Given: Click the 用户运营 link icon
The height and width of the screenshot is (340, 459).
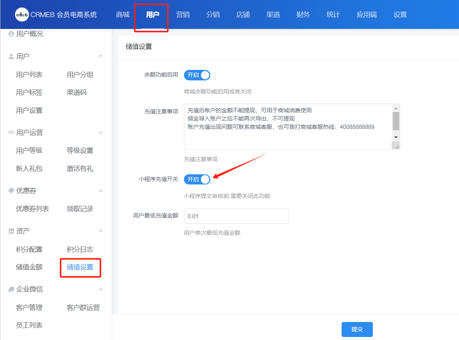Looking at the screenshot, I should (11, 133).
